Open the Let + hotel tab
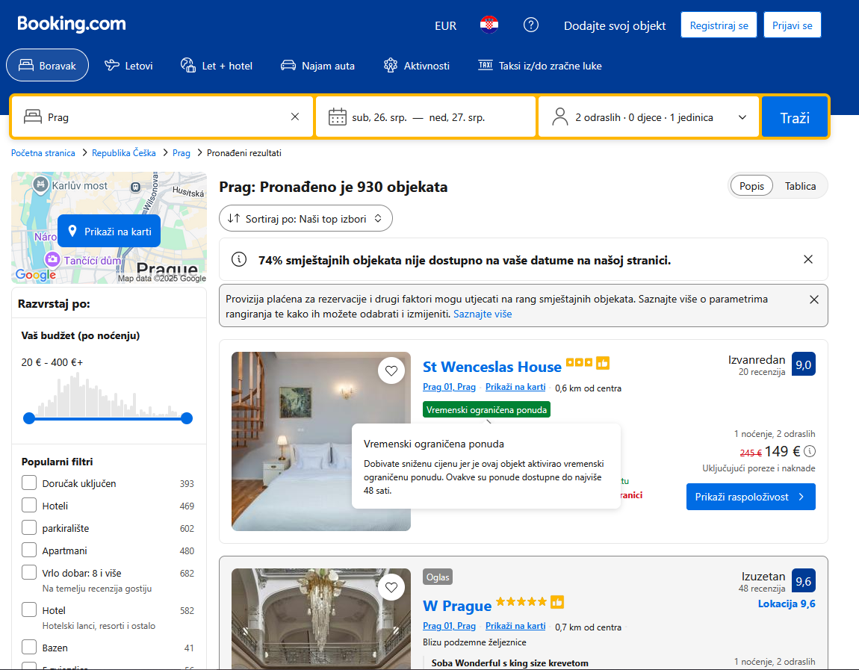The width and height of the screenshot is (859, 670). click(x=217, y=65)
